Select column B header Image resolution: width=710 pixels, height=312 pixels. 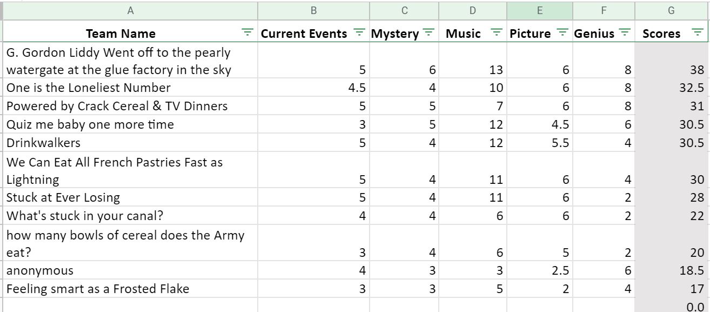coord(313,10)
